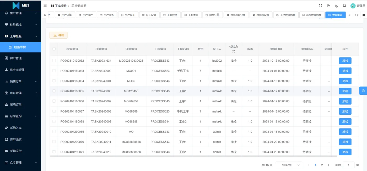Click 质检 button on the MO001 row
The height and width of the screenshot is (171, 367).
click(345, 71)
